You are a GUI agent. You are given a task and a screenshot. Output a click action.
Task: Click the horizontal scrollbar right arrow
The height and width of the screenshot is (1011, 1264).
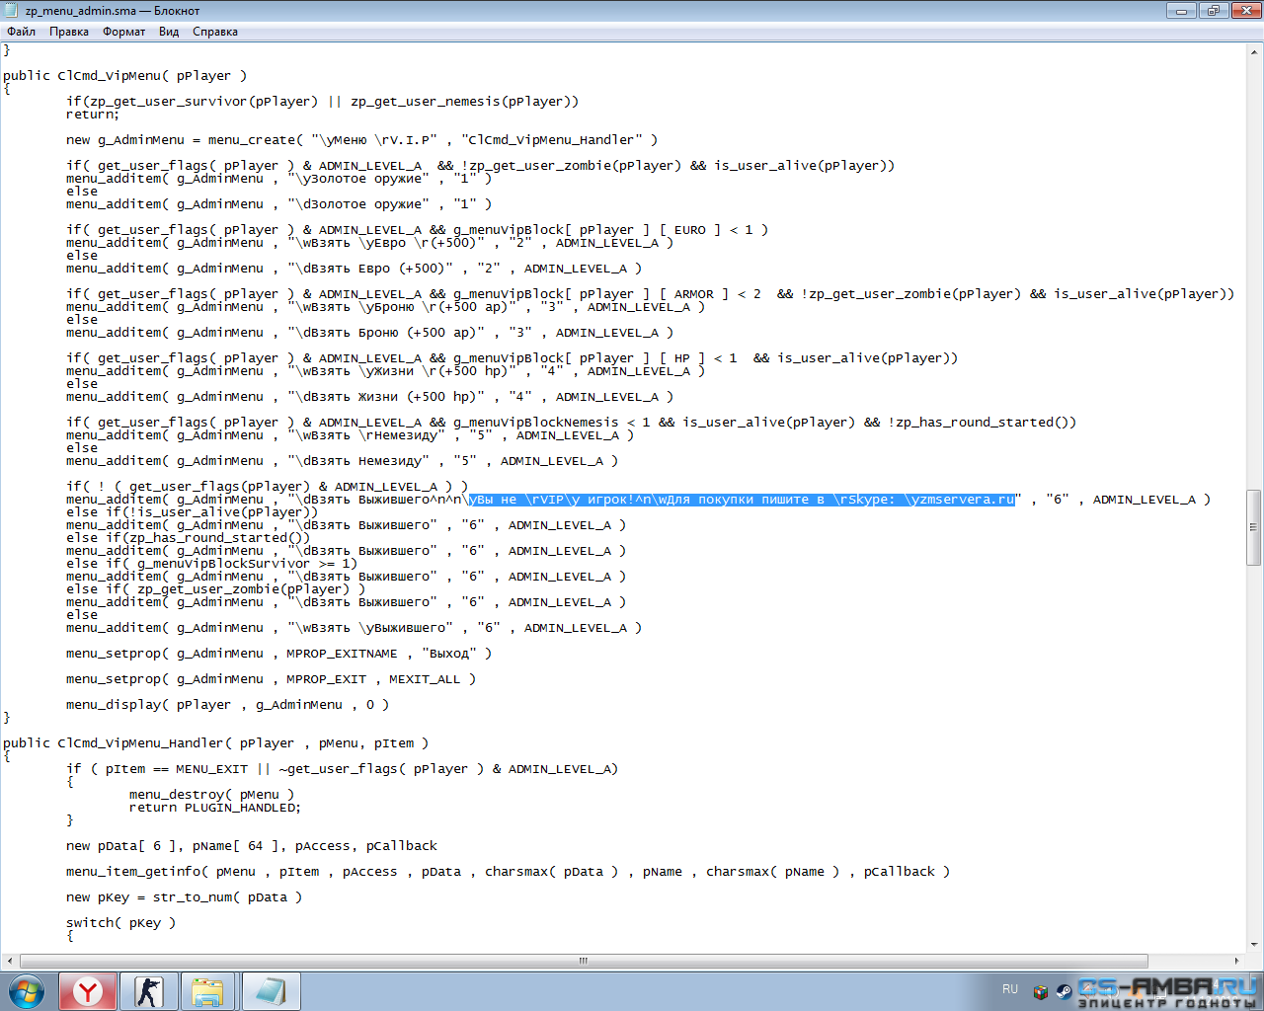point(1236,961)
